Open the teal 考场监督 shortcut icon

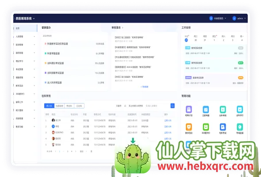pyautogui.click(x=240, y=127)
